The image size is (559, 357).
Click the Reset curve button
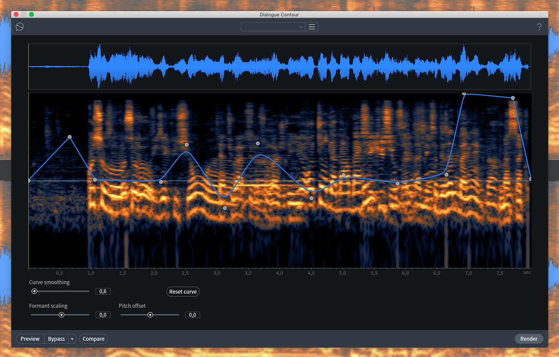[183, 291]
